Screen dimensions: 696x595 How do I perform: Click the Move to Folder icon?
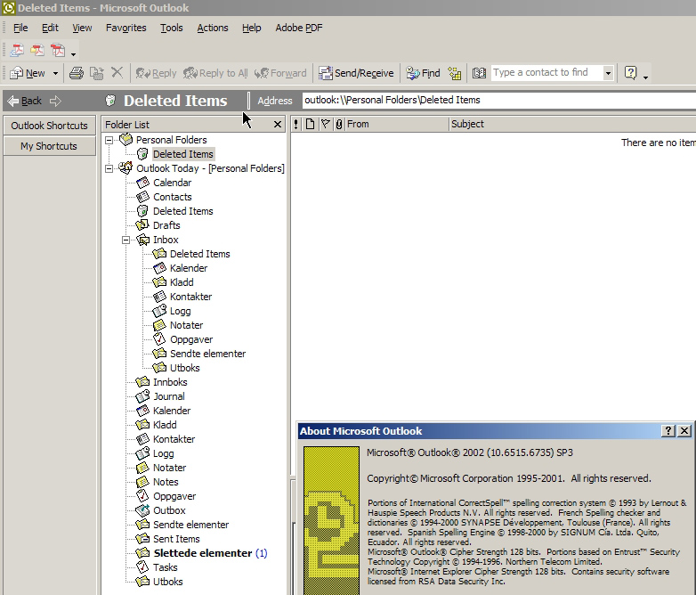pos(97,73)
